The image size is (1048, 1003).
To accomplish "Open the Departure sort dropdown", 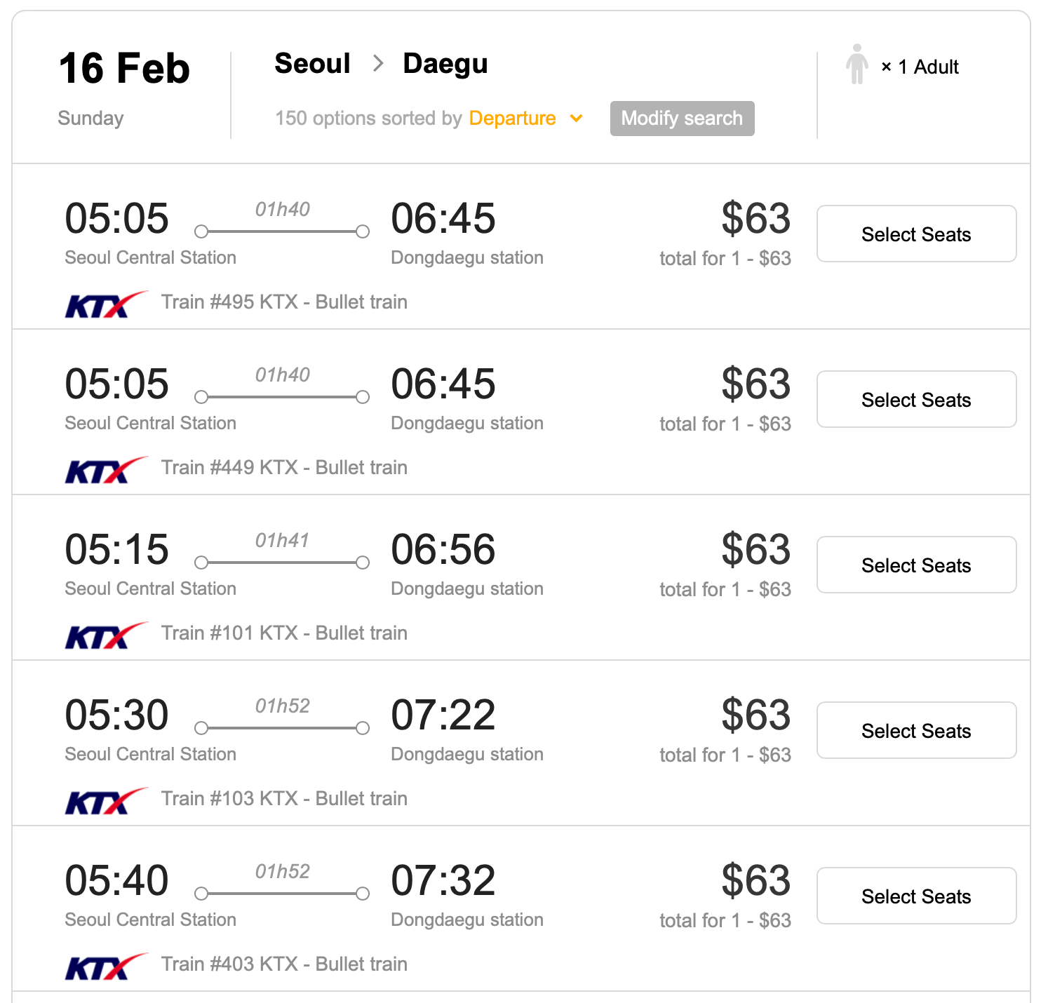I will [512, 118].
